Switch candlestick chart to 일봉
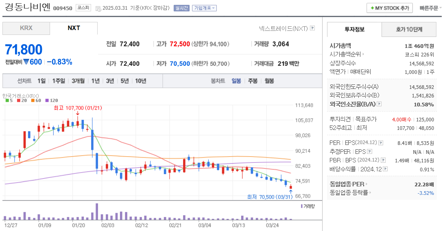Image resolution: width=445 pixels, height=231 pixels. [x=236, y=81]
